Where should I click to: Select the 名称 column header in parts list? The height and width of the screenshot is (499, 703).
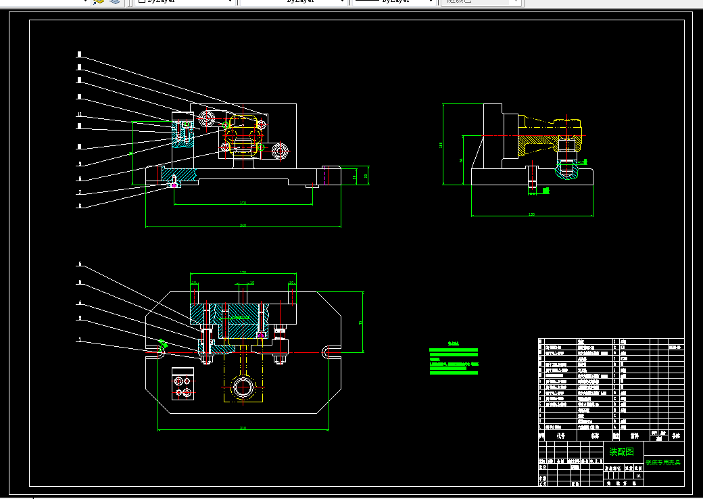(594, 436)
